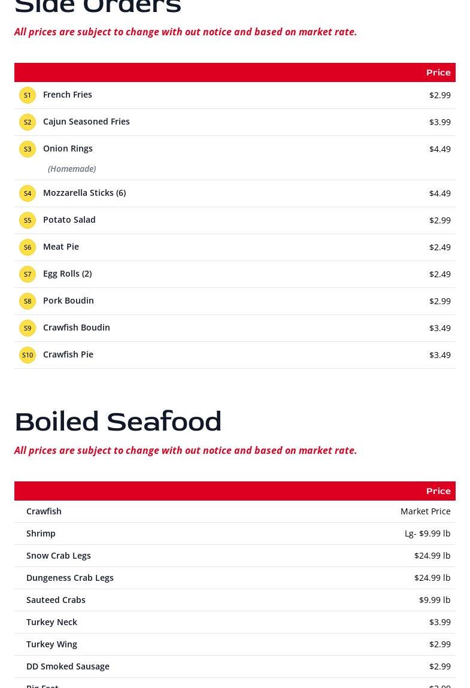This screenshot has height=688, width=470.
Task: Select the DD Smoked Sausage item
Action: pos(68,666)
